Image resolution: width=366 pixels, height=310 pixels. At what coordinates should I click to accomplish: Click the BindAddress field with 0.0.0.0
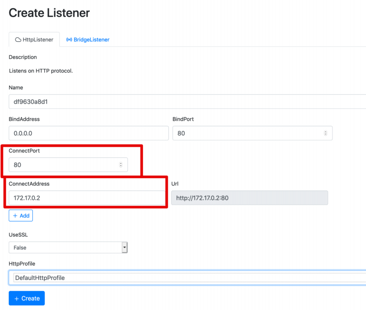pyautogui.click(x=88, y=133)
